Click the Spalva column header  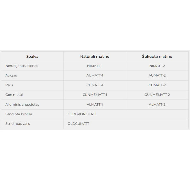coord(32,56)
